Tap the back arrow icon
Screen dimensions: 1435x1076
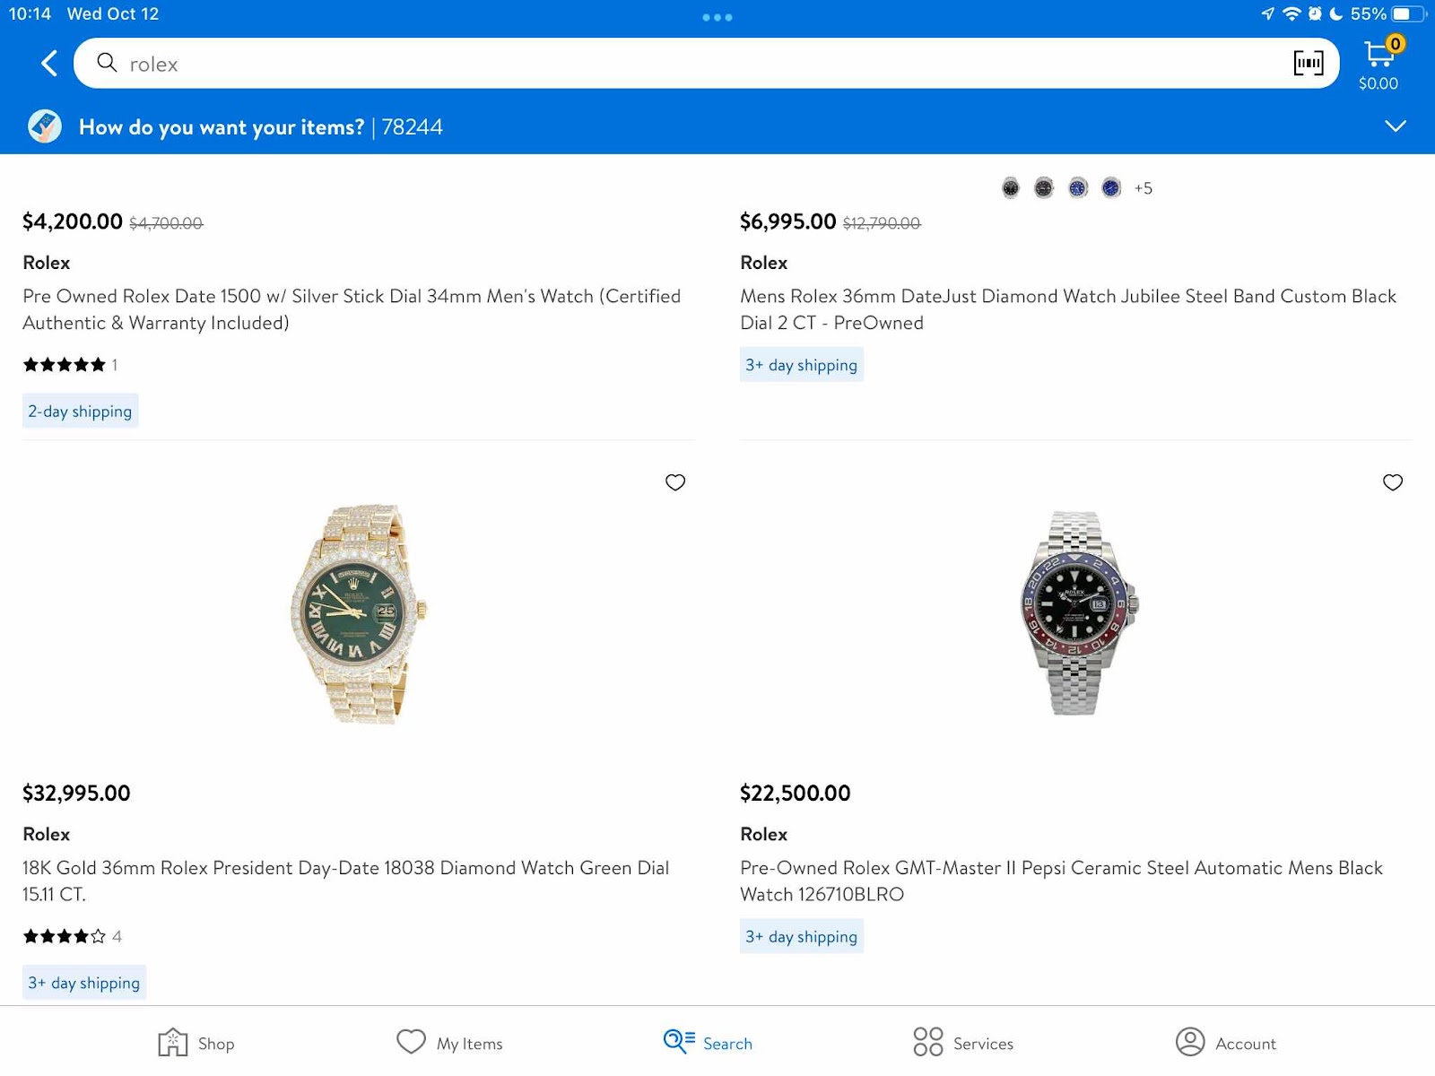pyautogui.click(x=49, y=63)
